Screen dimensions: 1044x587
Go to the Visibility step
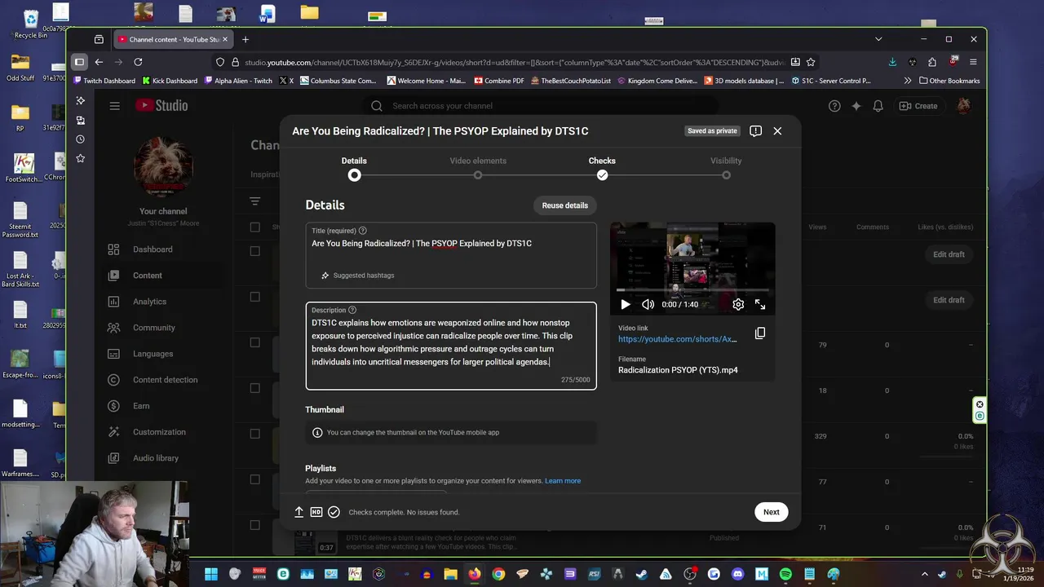[x=726, y=168]
